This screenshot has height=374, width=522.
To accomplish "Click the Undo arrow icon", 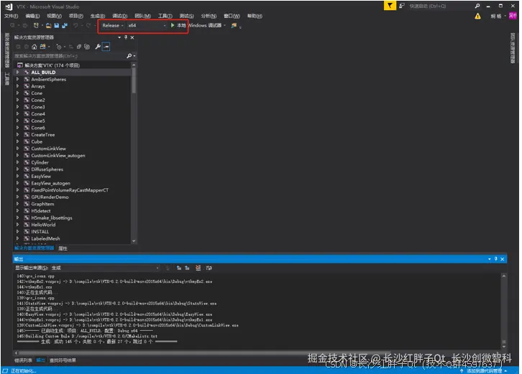I will [x=76, y=25].
